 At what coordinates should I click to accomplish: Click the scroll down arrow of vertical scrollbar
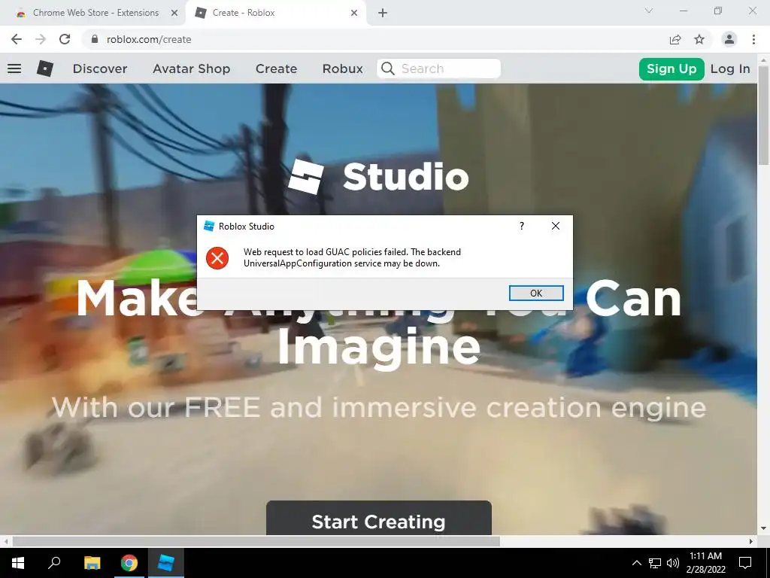(764, 529)
